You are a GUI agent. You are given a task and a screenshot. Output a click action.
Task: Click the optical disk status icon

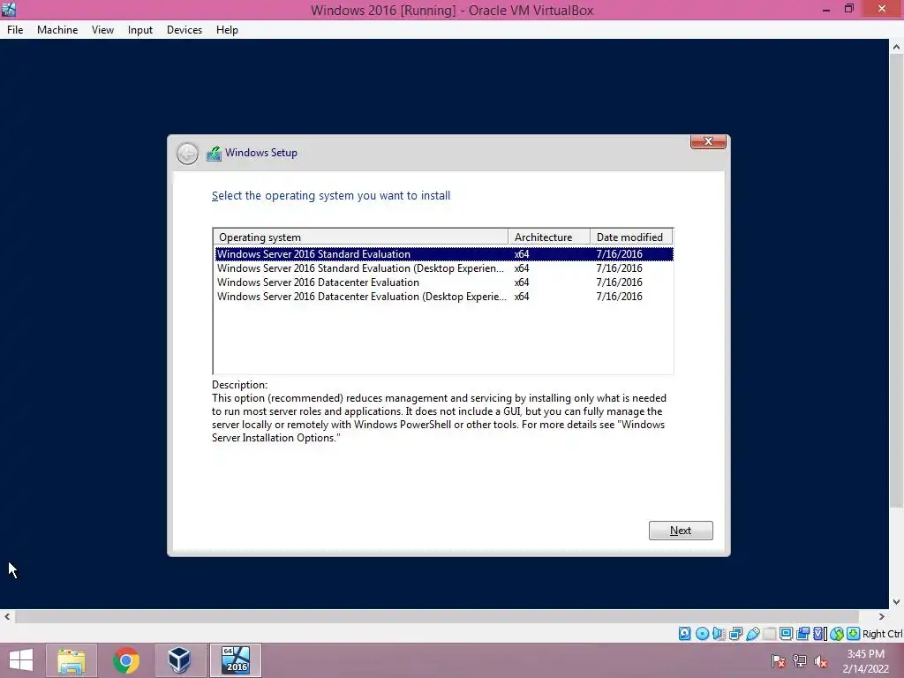[x=702, y=634]
